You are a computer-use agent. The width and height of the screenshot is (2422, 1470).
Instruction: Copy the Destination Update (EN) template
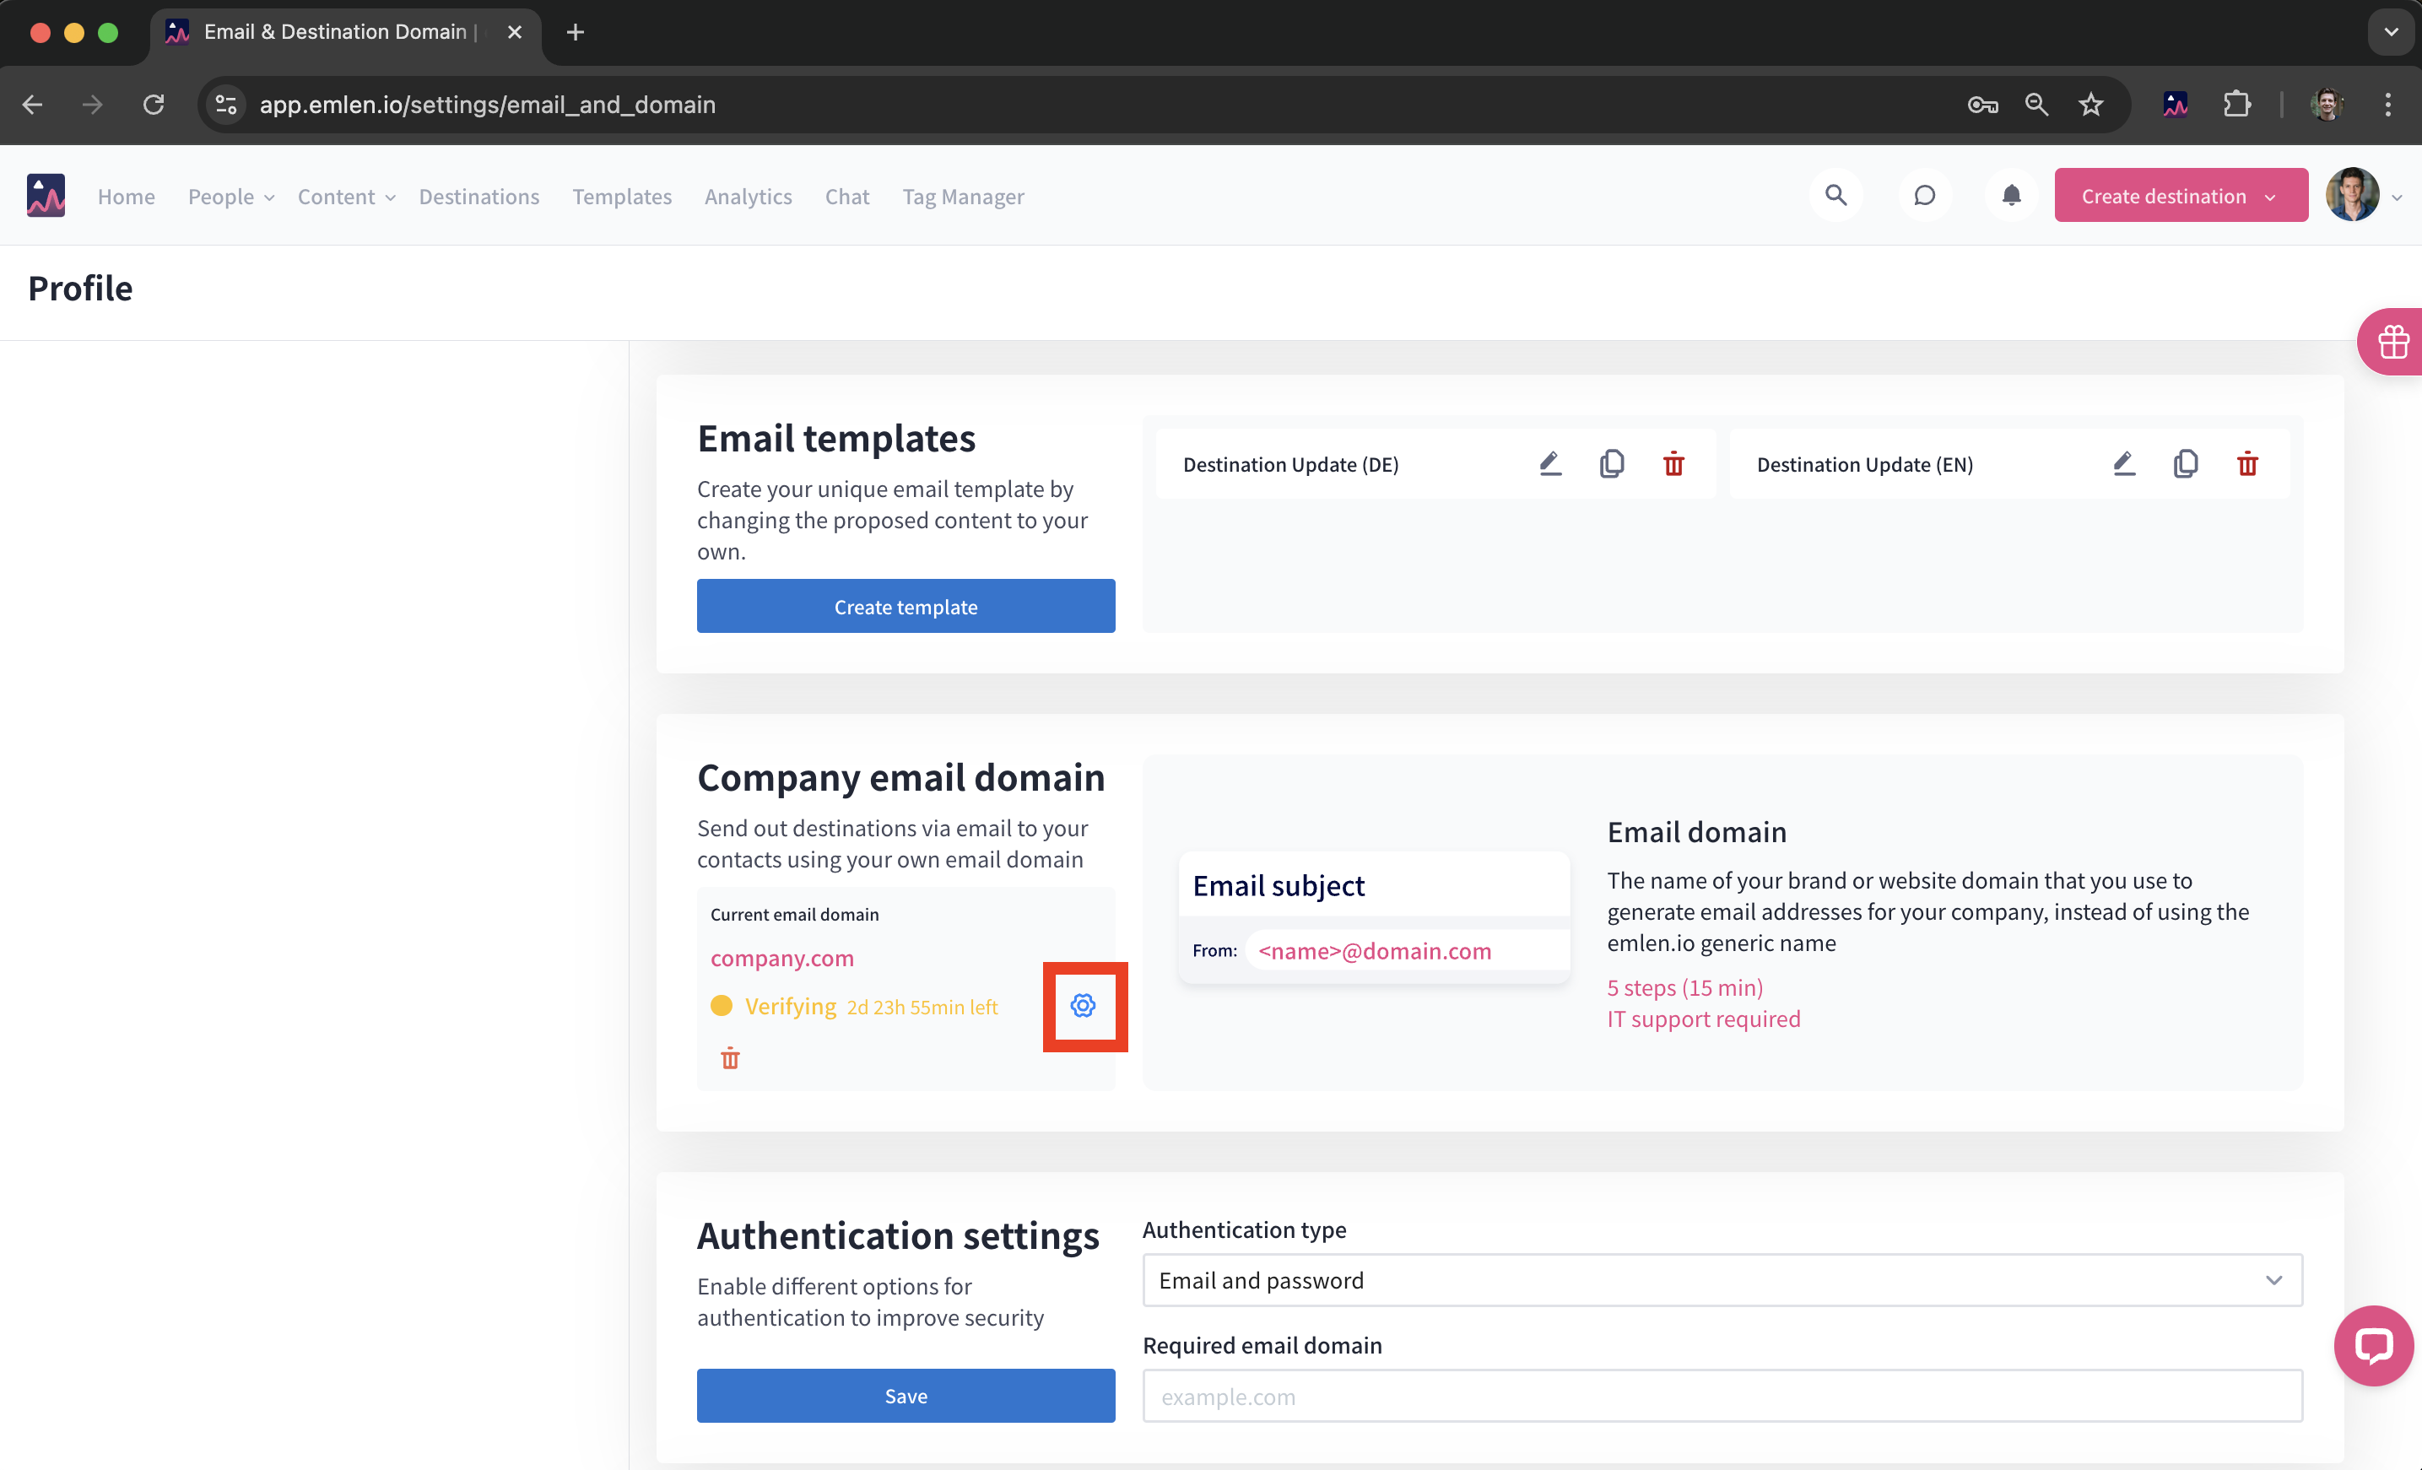(2185, 464)
